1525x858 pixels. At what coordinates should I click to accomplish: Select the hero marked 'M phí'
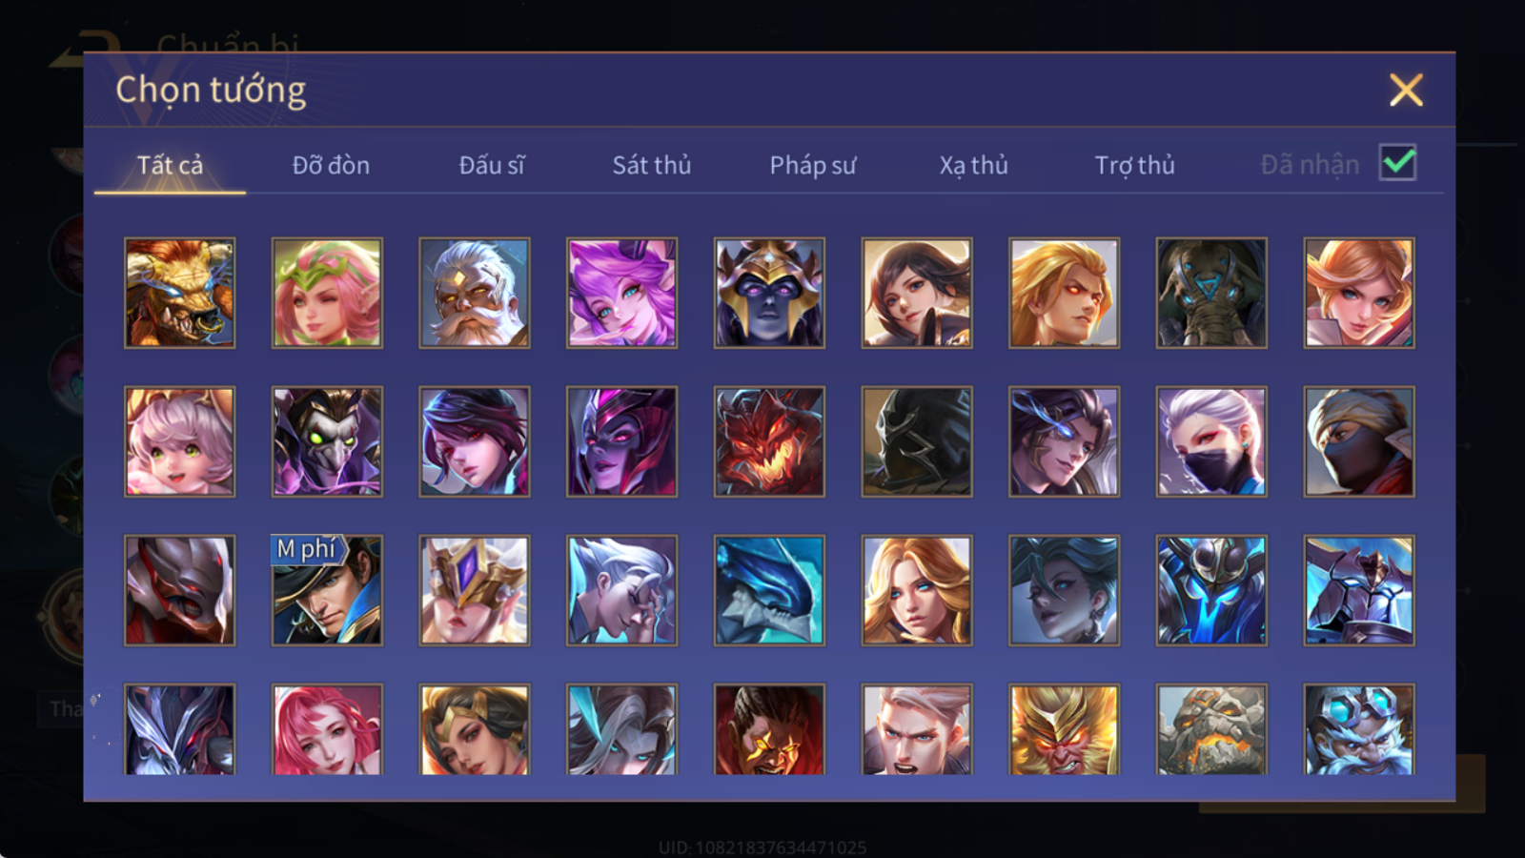[327, 590]
